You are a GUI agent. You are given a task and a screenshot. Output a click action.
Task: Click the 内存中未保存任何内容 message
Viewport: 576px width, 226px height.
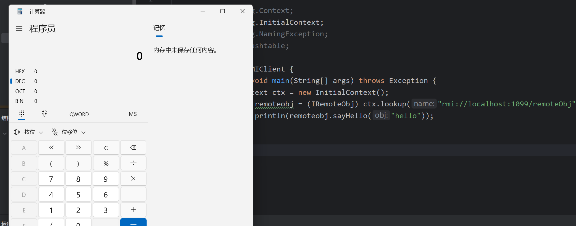pos(185,50)
